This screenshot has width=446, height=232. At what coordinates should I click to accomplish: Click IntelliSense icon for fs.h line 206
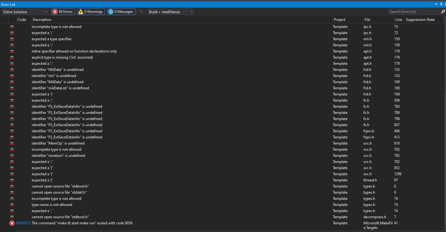click(12, 100)
